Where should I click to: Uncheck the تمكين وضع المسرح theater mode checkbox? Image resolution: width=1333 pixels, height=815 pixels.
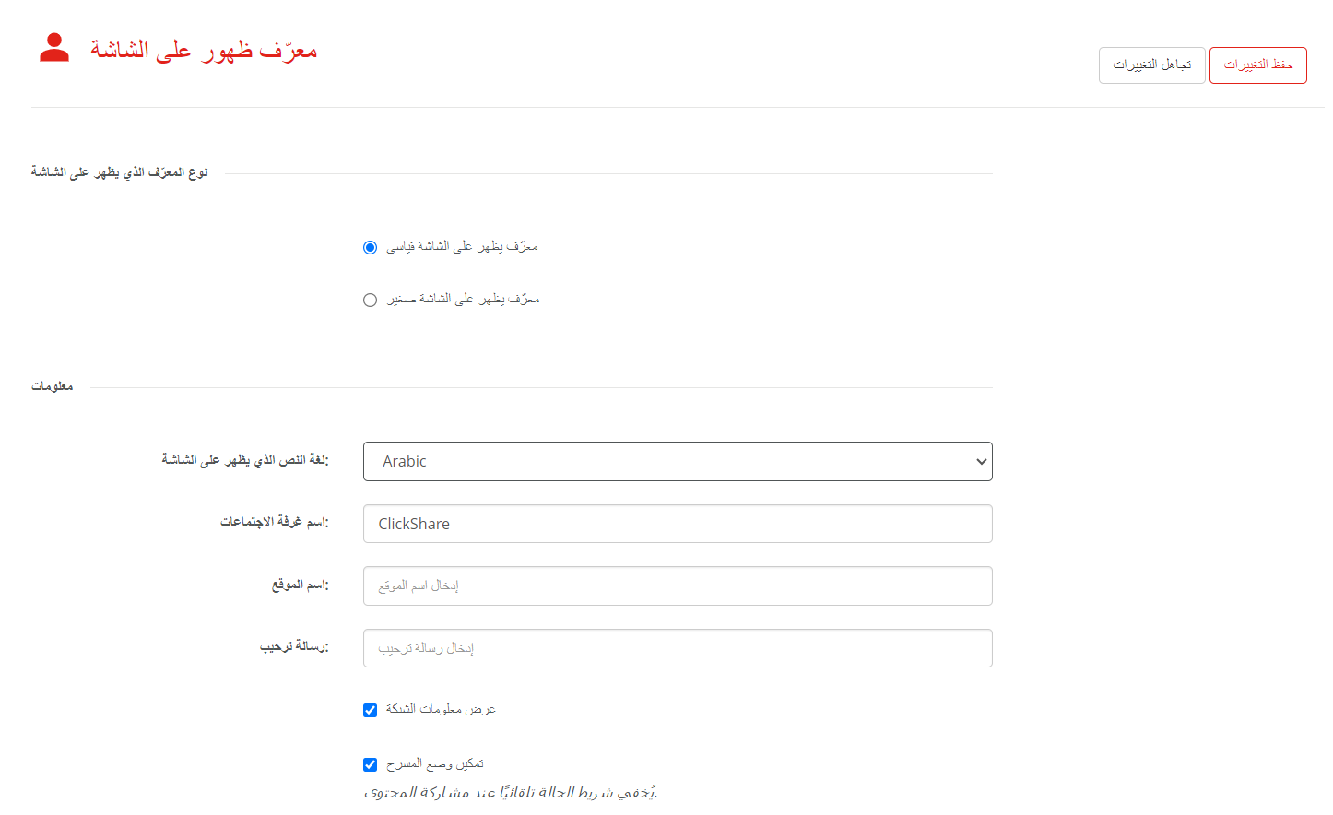coord(370,764)
